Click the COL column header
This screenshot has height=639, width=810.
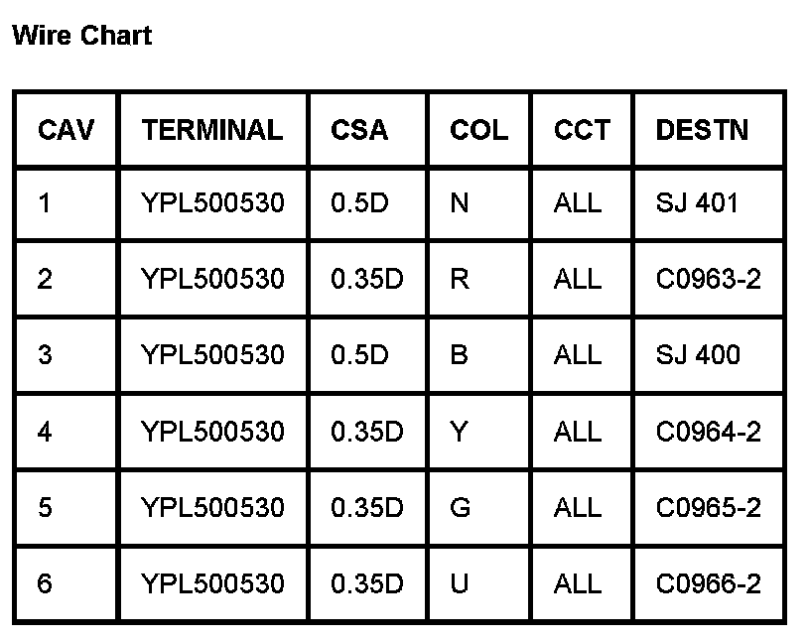click(478, 130)
